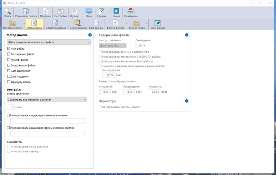Open the SHA-1 (160-бит) comparison dropdown
The image size is (276, 175).
(112, 46)
